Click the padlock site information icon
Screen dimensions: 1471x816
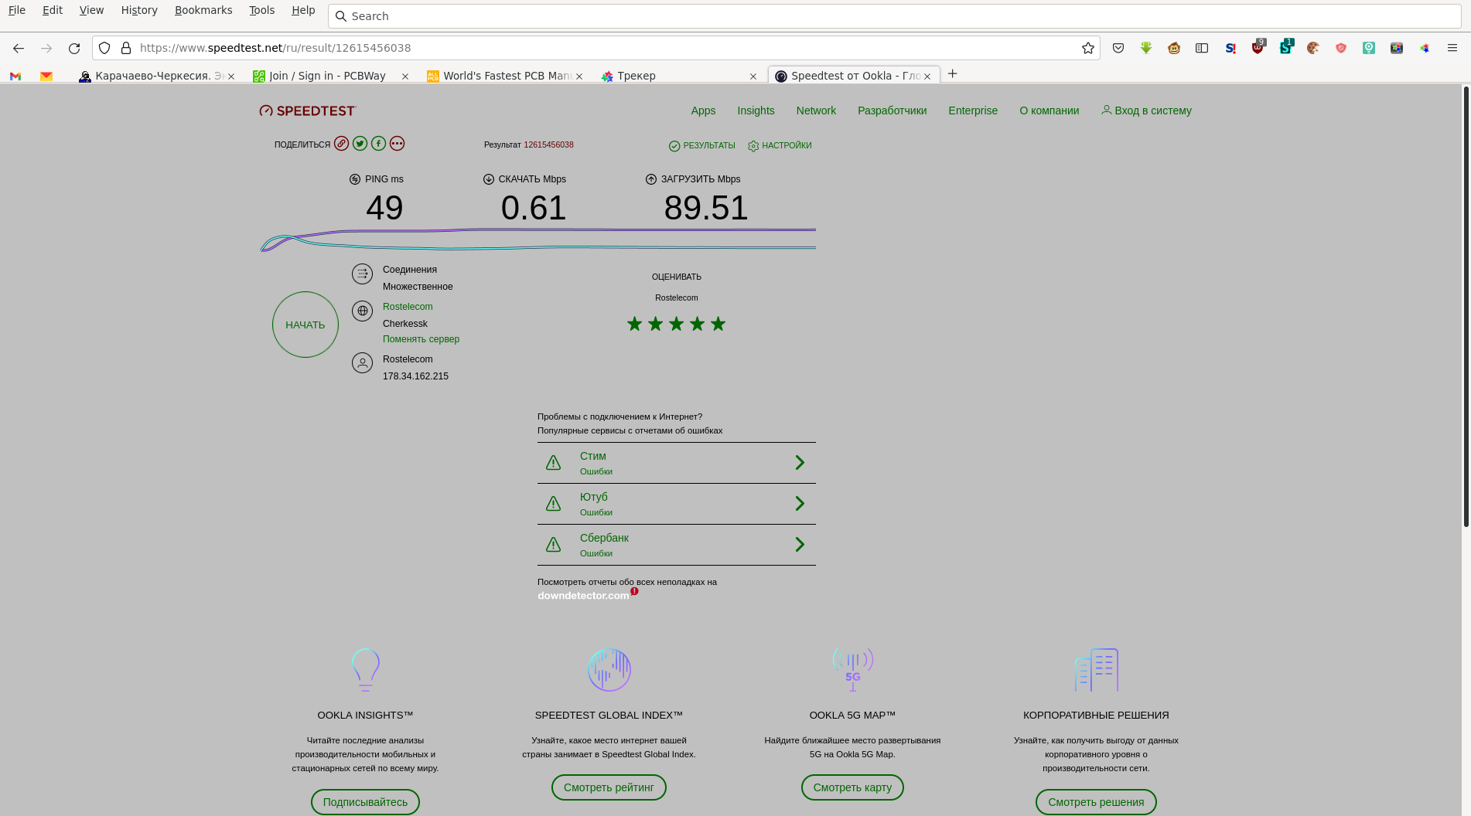pos(126,48)
